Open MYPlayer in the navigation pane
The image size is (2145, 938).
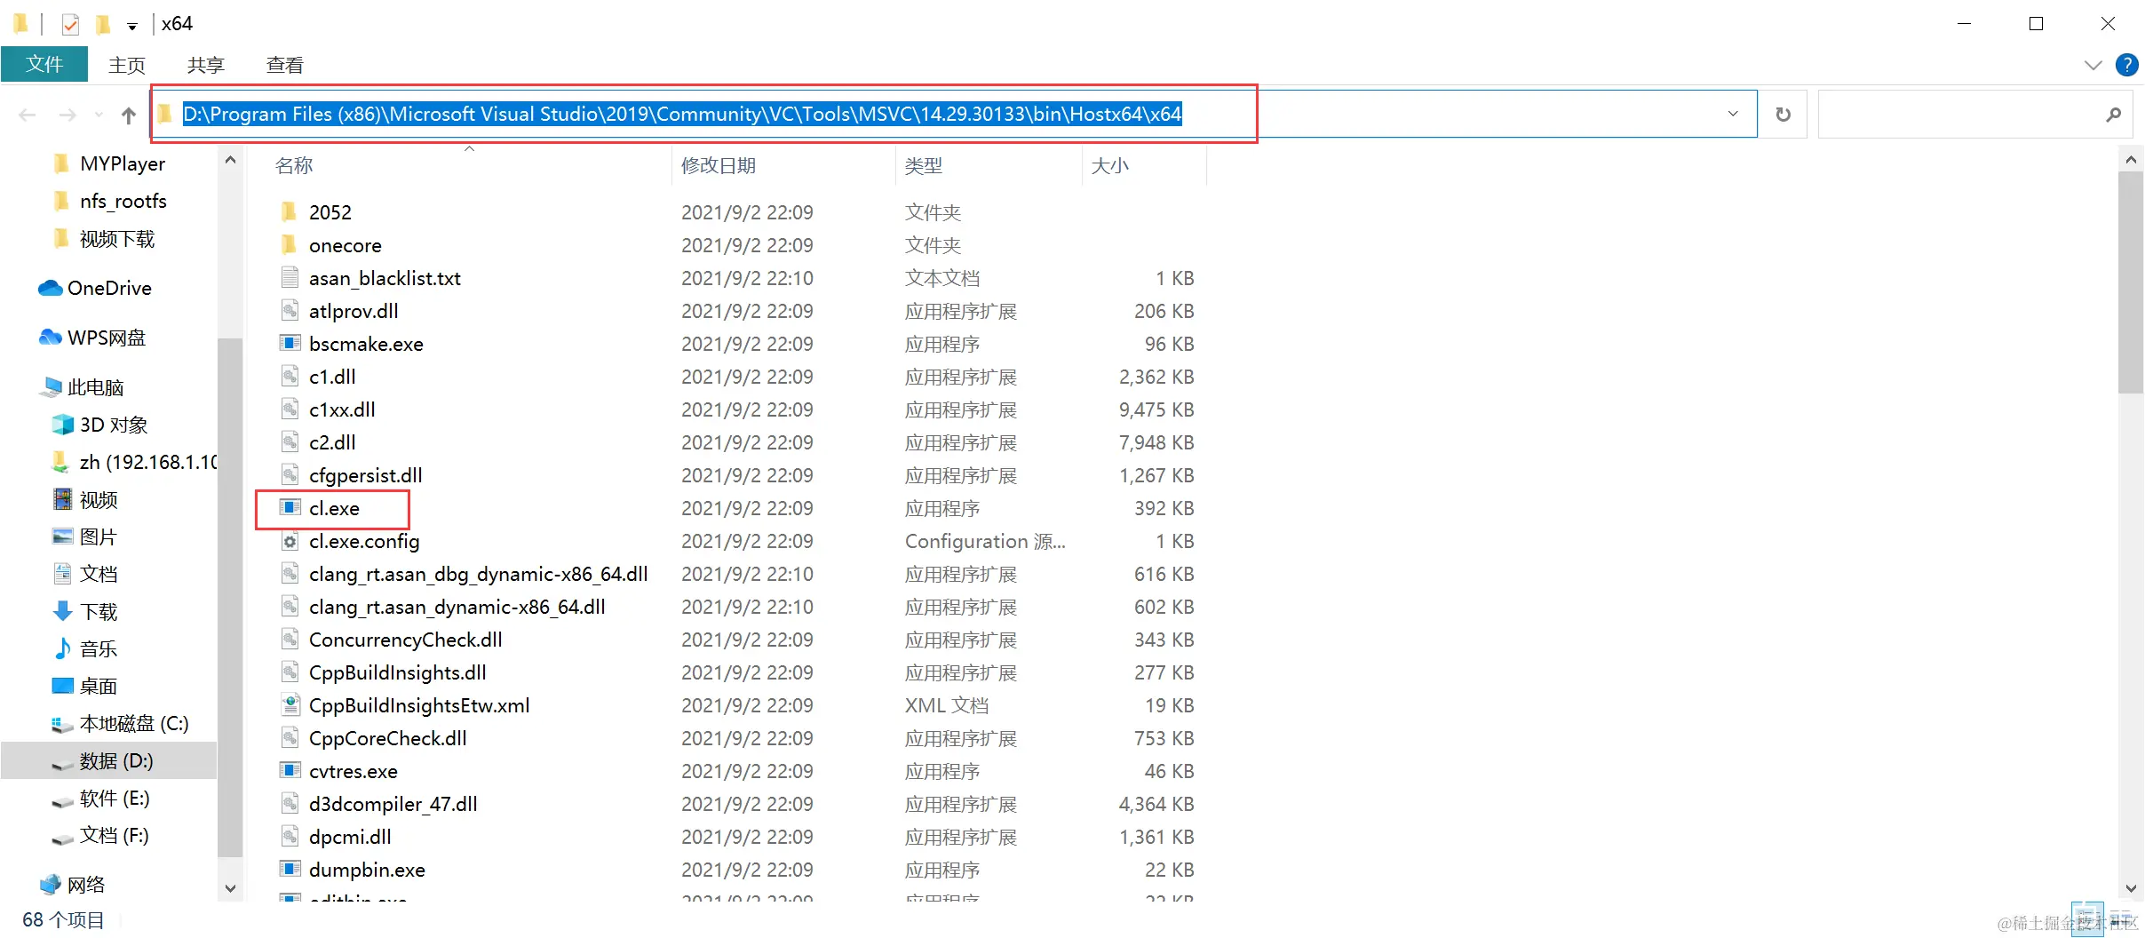click(x=123, y=164)
